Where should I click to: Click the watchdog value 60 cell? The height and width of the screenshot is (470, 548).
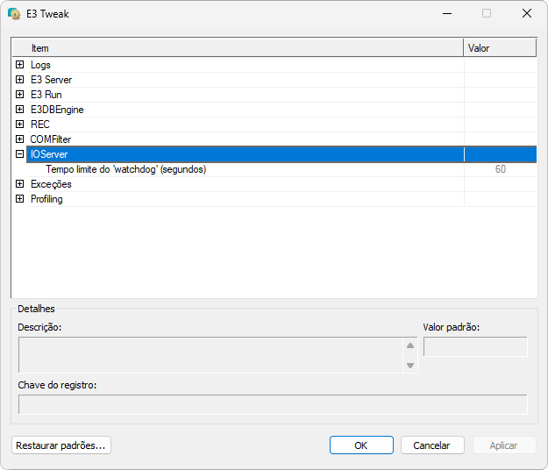(500, 169)
